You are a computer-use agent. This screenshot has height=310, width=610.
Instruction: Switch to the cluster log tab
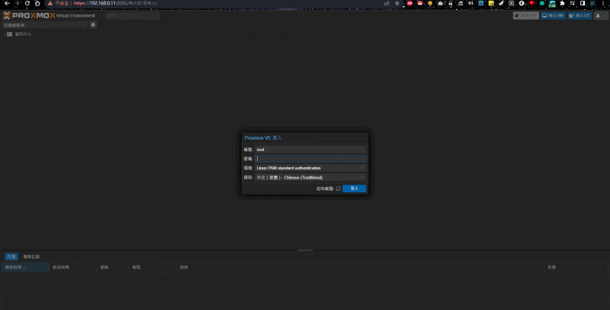(31, 257)
